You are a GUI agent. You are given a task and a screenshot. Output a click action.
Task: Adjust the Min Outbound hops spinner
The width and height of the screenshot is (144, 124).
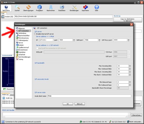coord(130,85)
